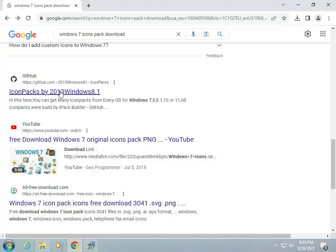Open the 'IconPacks by 2013Windows8.1' result
Image resolution: width=336 pixels, height=252 pixels.
click(55, 92)
